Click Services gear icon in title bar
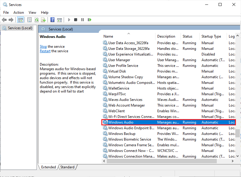 coord(5,4)
